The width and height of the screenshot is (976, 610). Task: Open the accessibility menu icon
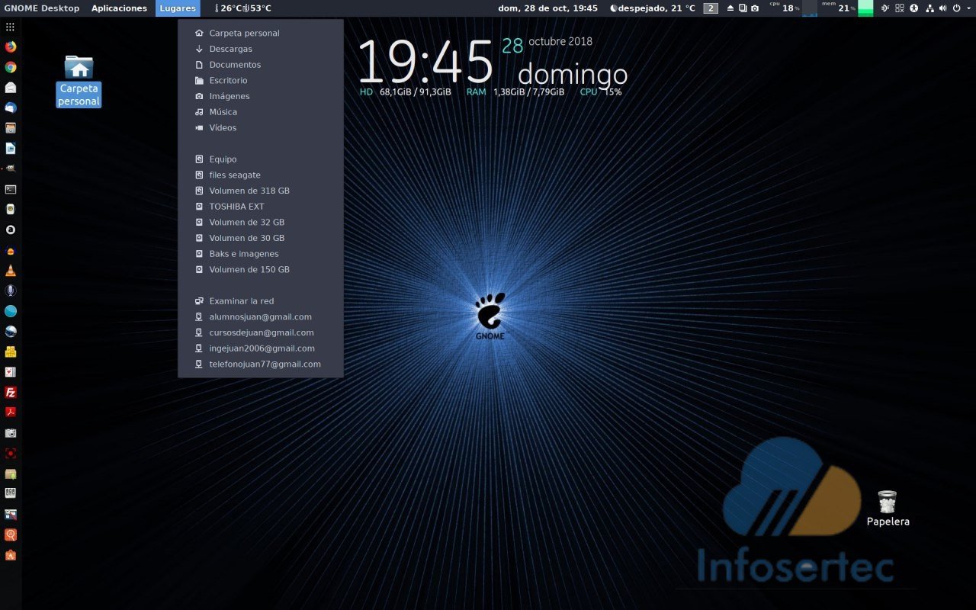914,8
